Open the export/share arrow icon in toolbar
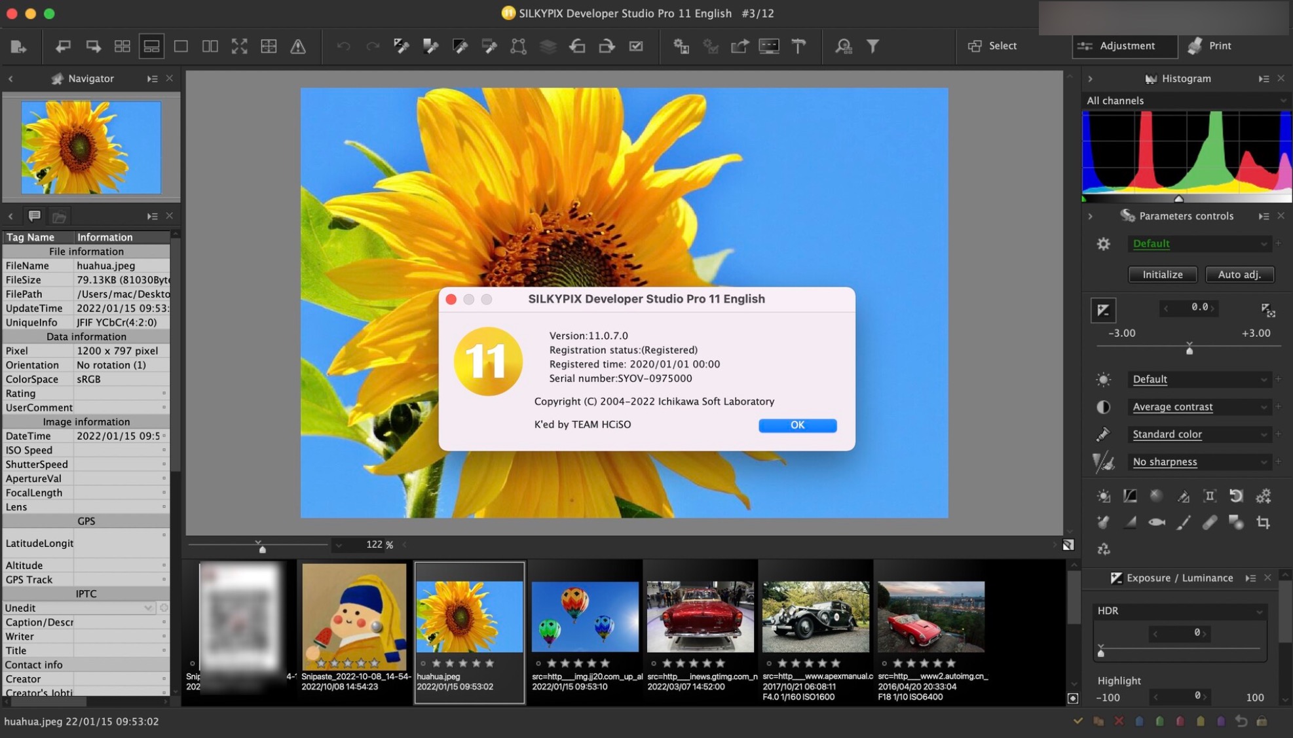 click(x=740, y=46)
